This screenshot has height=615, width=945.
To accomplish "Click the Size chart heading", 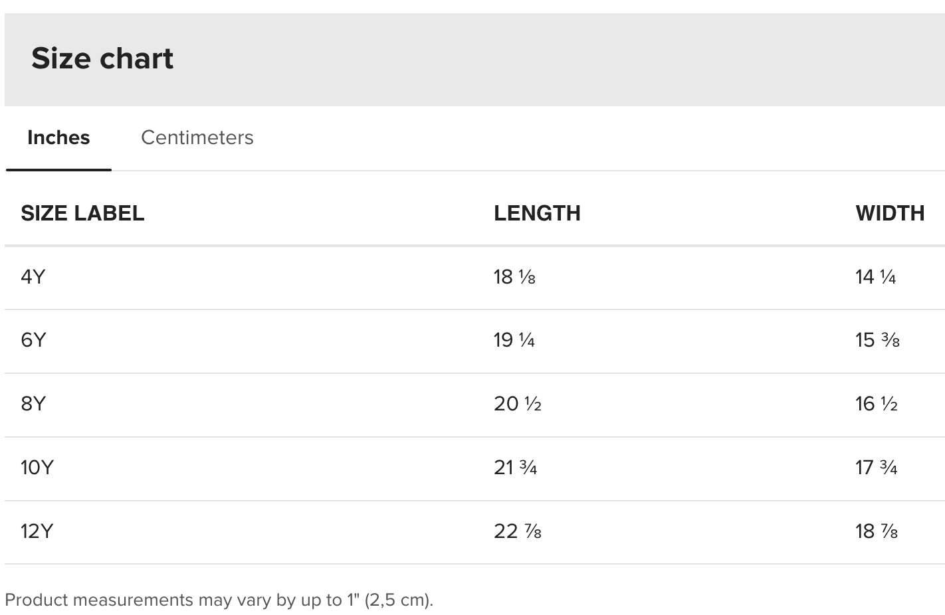I will [x=102, y=58].
